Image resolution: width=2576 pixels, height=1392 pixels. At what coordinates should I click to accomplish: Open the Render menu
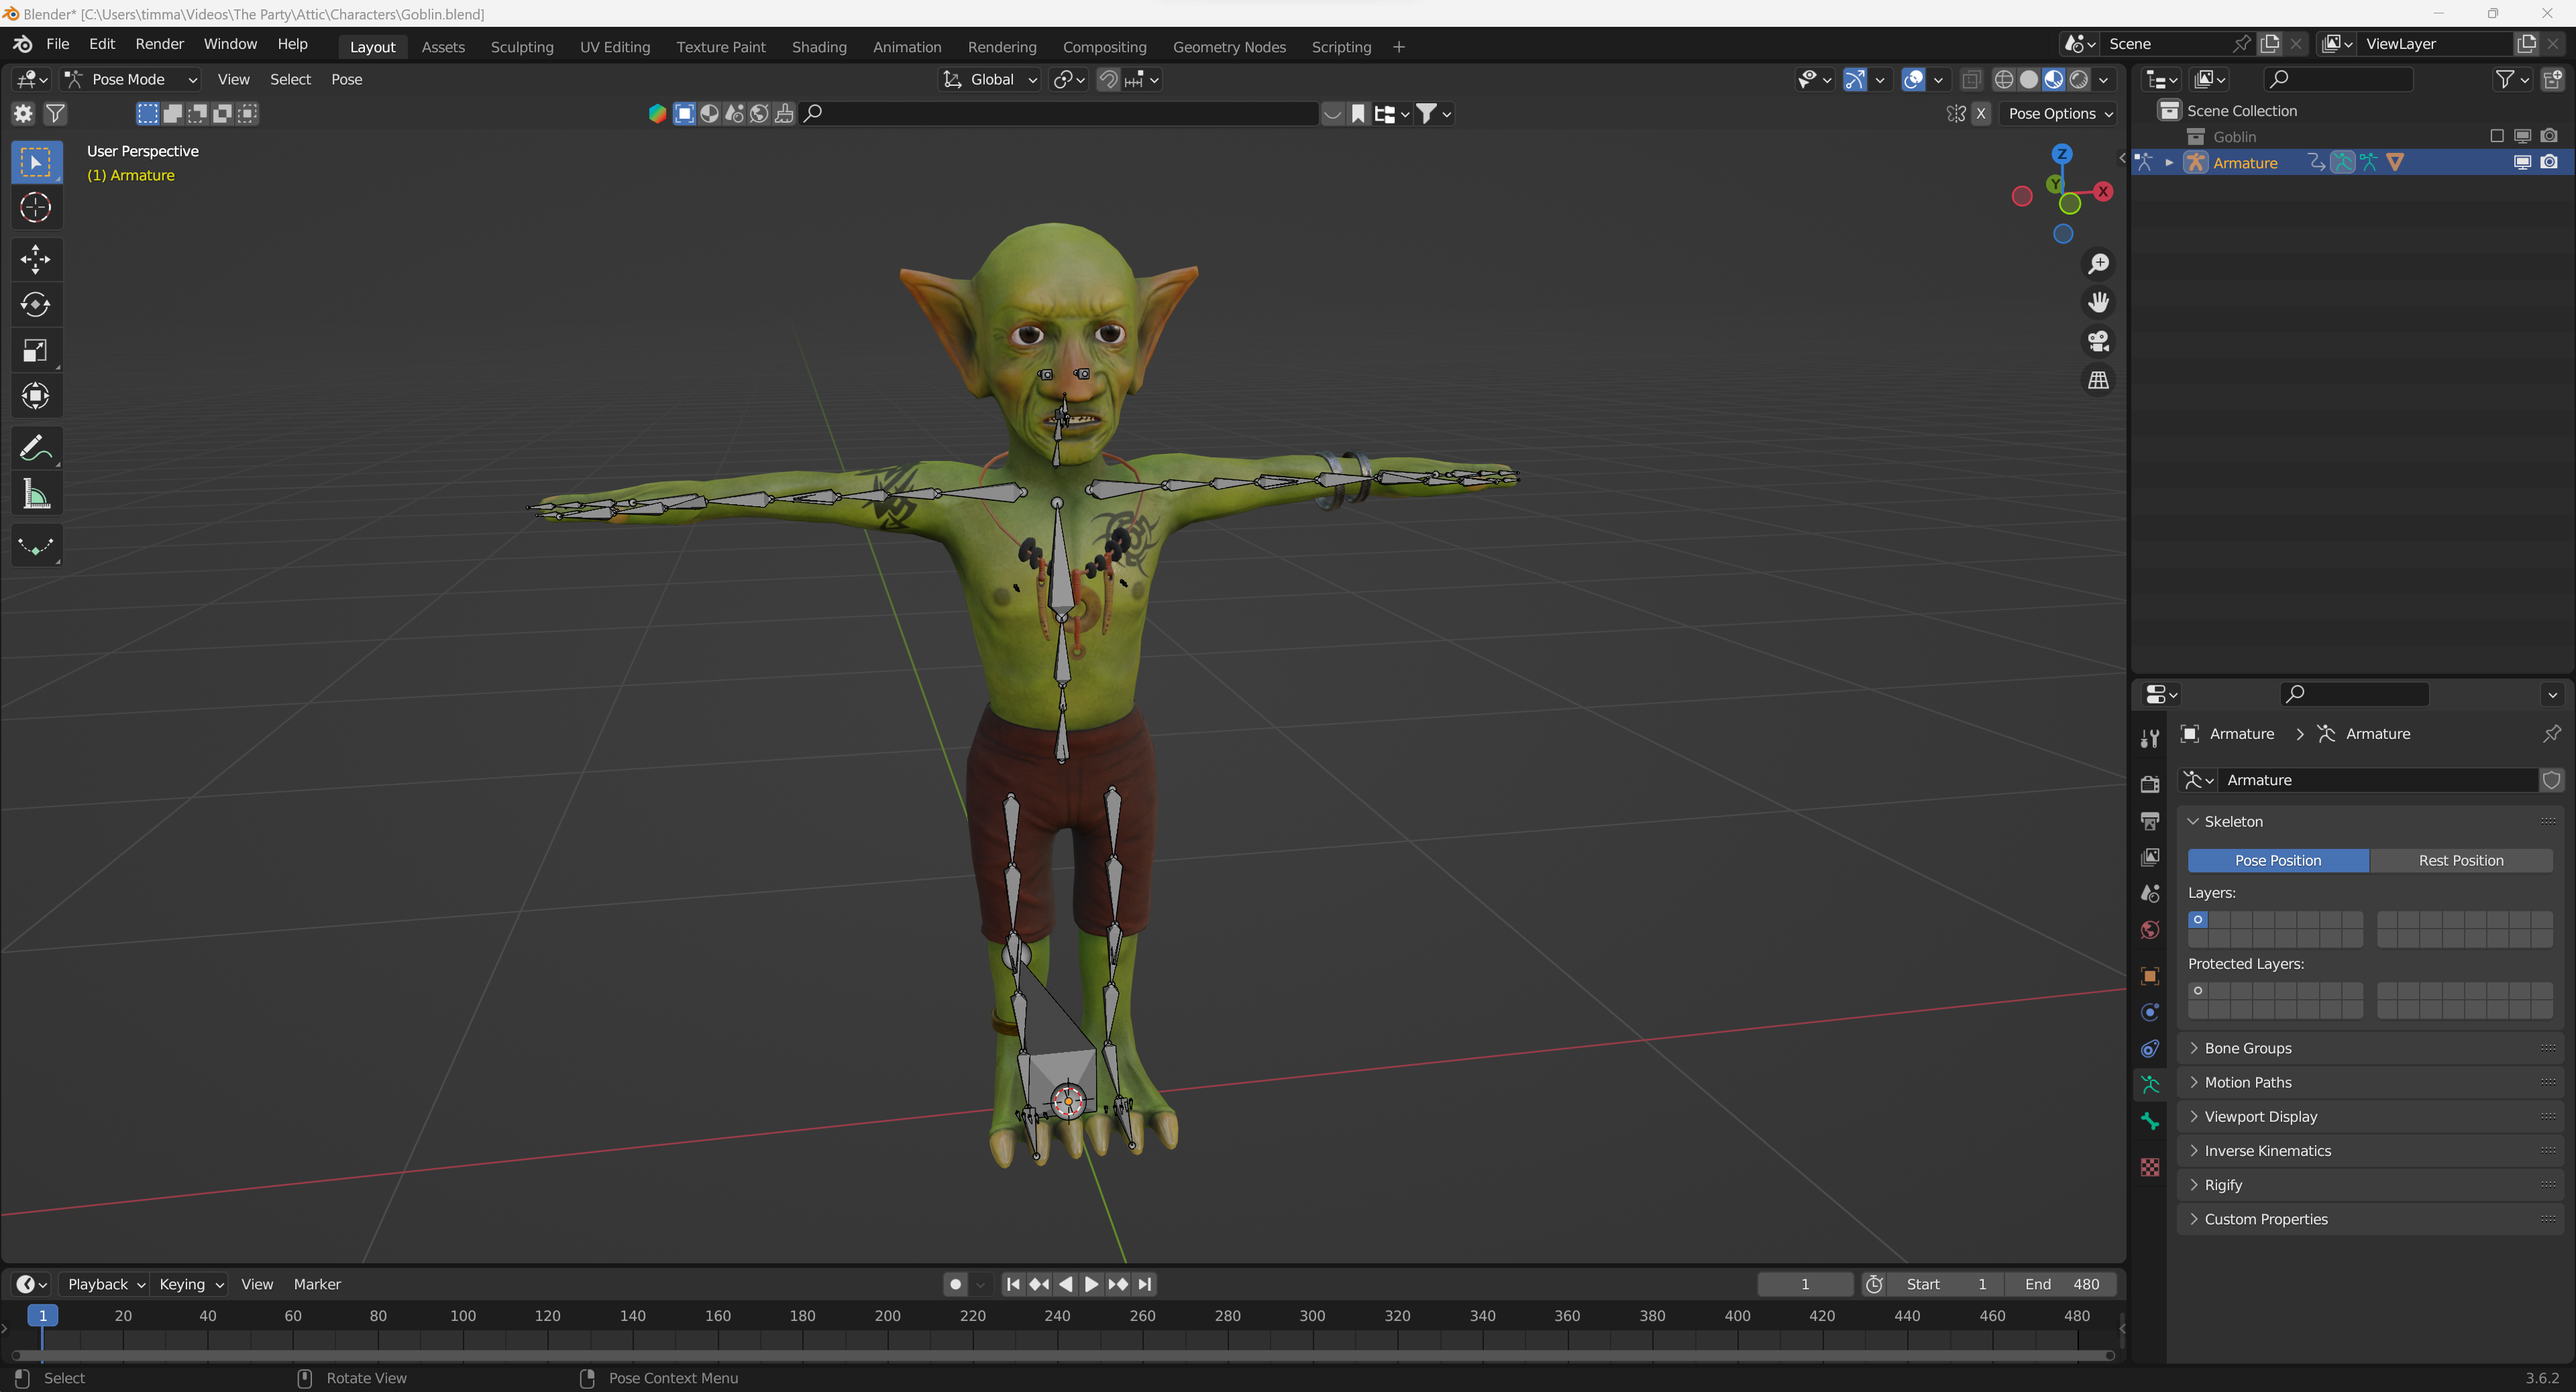(x=159, y=44)
